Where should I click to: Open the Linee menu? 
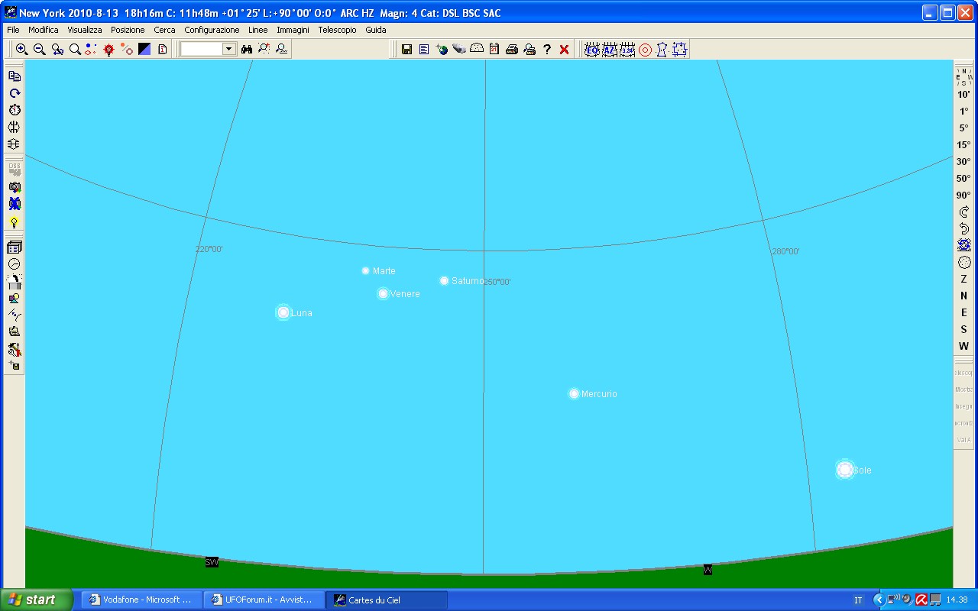pos(257,30)
